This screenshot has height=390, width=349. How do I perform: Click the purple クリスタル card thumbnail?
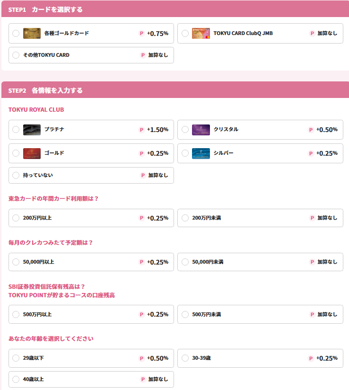point(201,130)
